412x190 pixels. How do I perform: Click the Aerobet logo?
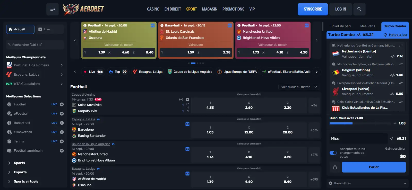pos(83,9)
